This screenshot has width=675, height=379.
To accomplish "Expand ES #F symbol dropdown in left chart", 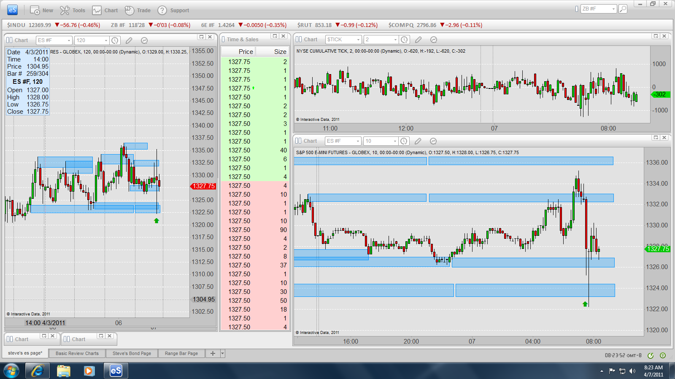I will point(69,40).
